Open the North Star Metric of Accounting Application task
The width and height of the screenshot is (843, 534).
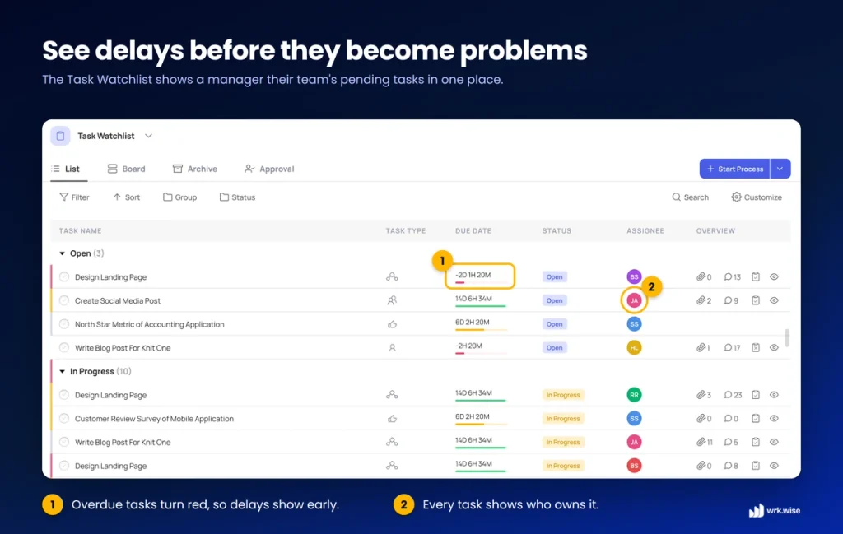click(150, 324)
